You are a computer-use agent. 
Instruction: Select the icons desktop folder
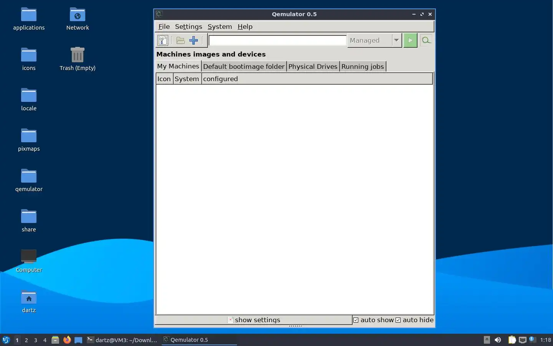point(29,59)
